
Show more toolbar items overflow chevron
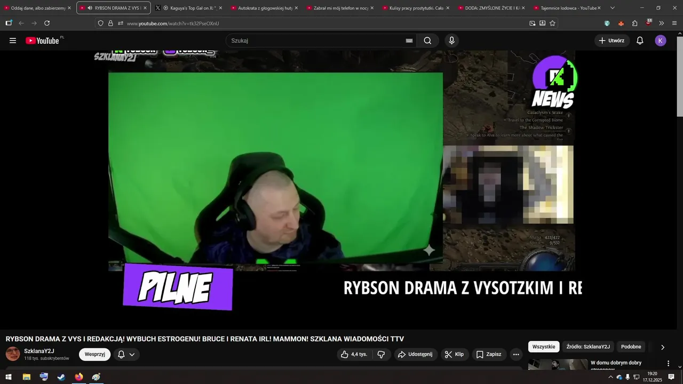coord(662,23)
